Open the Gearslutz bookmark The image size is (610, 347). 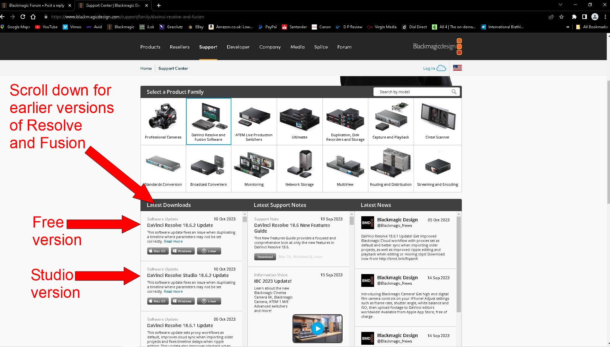tap(171, 27)
